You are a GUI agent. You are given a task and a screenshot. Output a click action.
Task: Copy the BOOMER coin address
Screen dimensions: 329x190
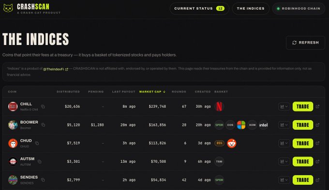click(43, 125)
